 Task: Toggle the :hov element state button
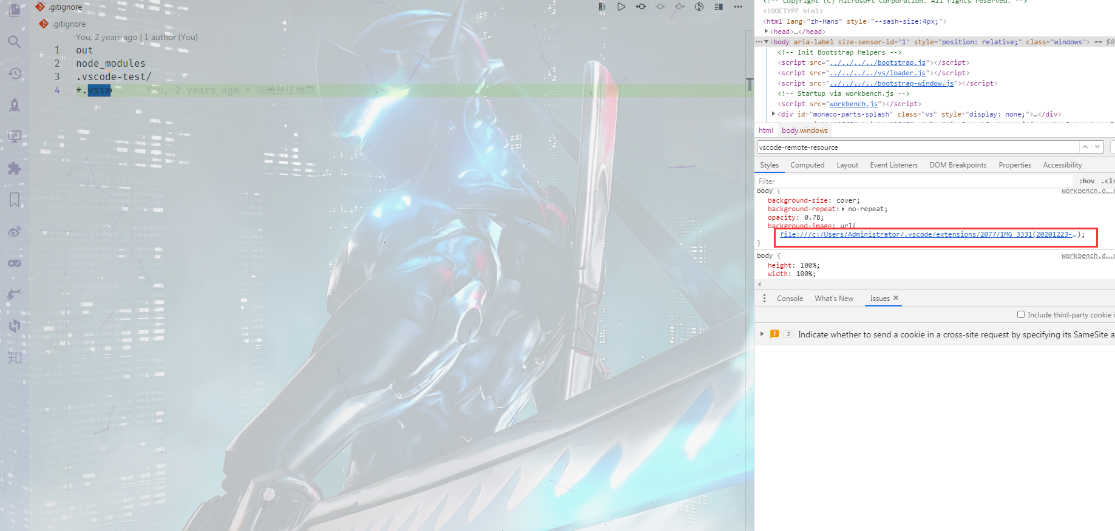[x=1087, y=181]
